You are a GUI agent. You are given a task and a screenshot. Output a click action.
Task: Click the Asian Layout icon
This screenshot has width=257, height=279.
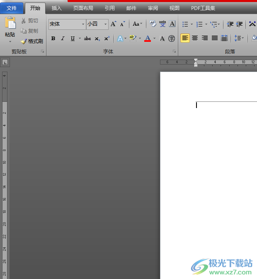[x=252, y=24]
